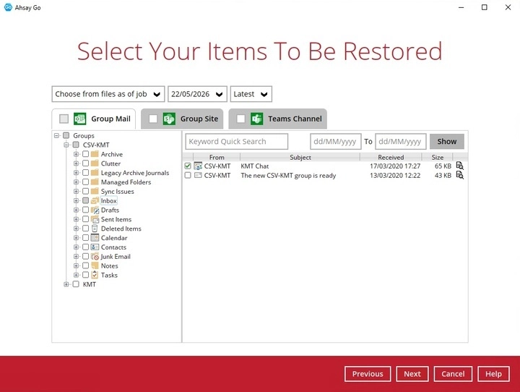Viewport: 520px width, 392px height.
Task: Sort by the From column header
Action: [x=217, y=157]
